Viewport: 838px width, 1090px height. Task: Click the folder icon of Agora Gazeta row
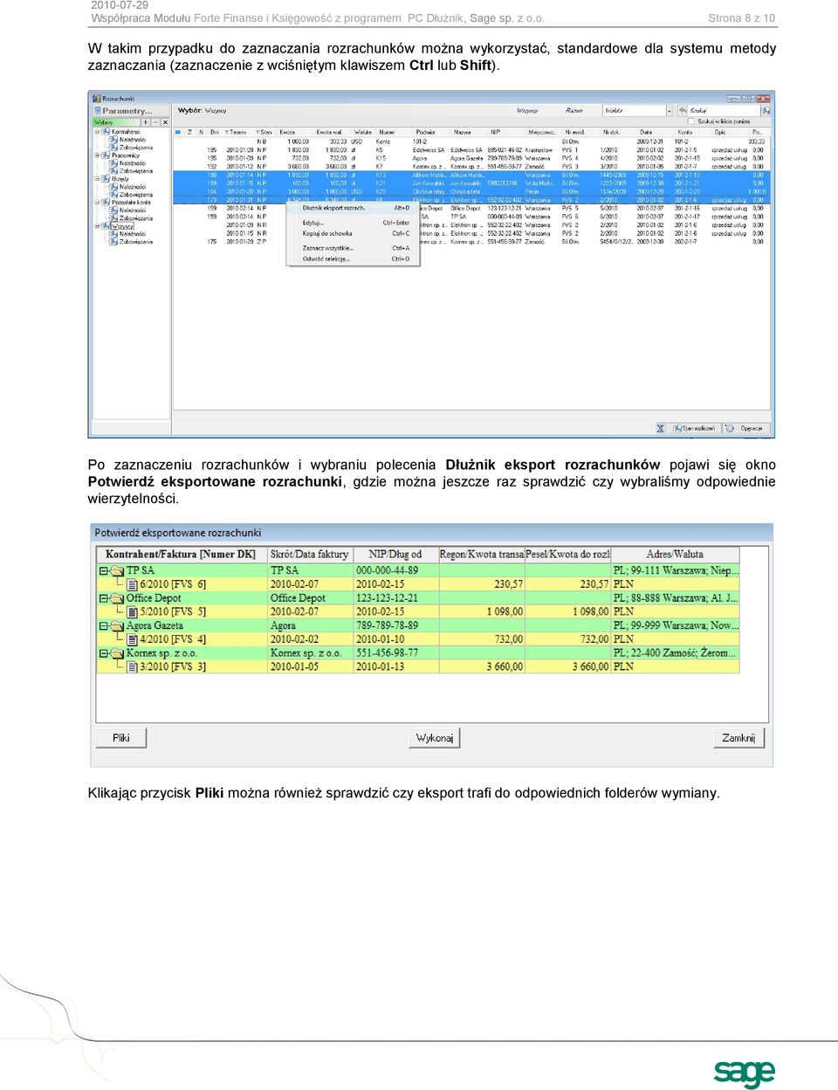117,625
